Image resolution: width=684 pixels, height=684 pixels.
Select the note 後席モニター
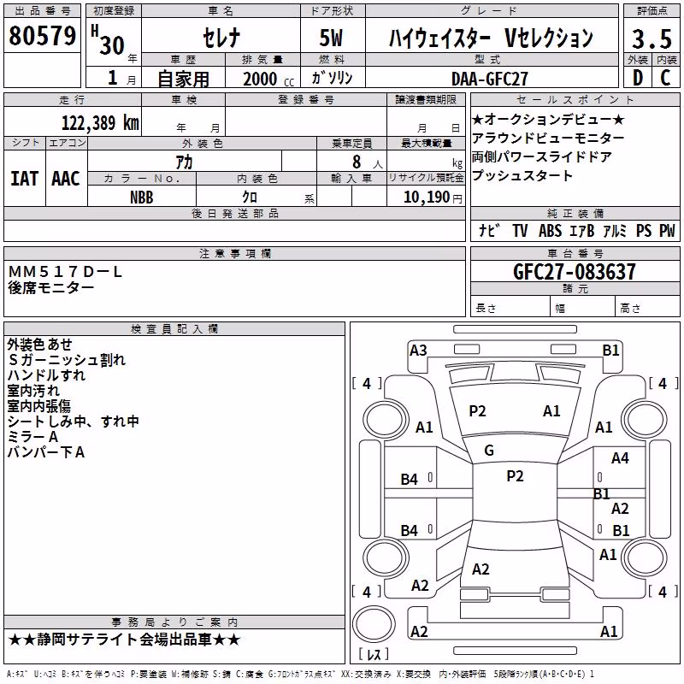tap(50, 287)
